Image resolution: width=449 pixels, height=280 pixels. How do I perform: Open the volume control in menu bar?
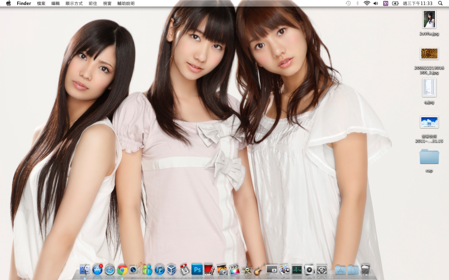tap(376, 3)
